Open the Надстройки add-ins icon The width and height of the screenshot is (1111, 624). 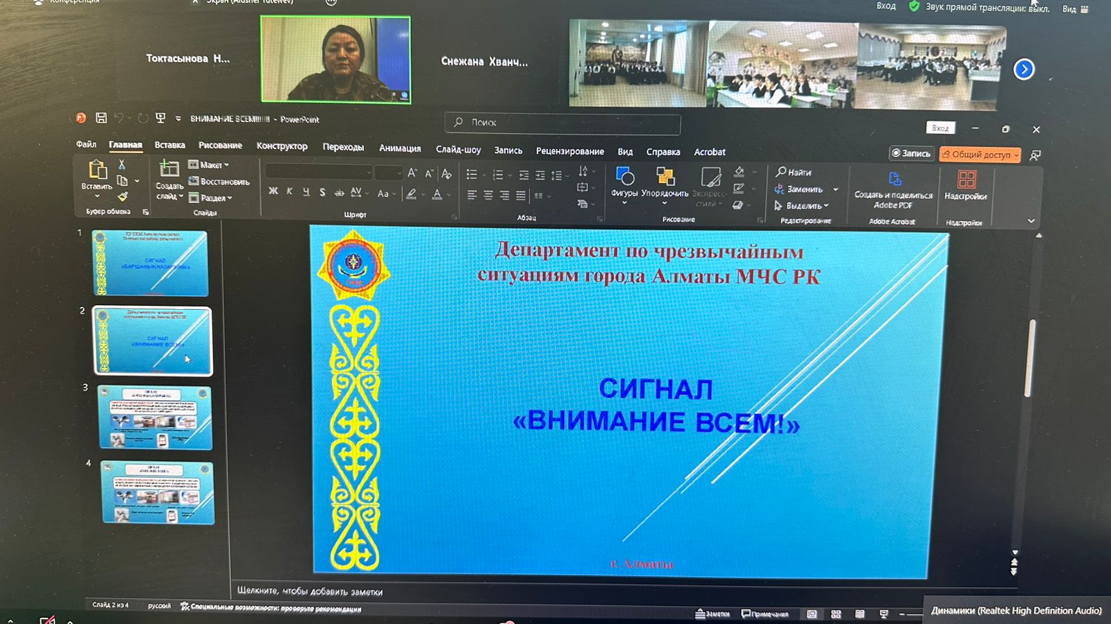point(966,181)
